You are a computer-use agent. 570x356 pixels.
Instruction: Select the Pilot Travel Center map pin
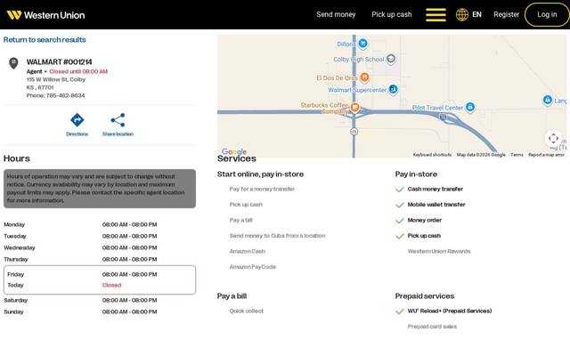tap(470, 107)
